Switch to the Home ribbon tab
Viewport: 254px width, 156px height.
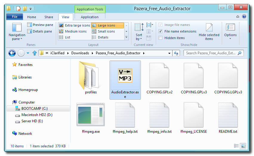[32, 17]
